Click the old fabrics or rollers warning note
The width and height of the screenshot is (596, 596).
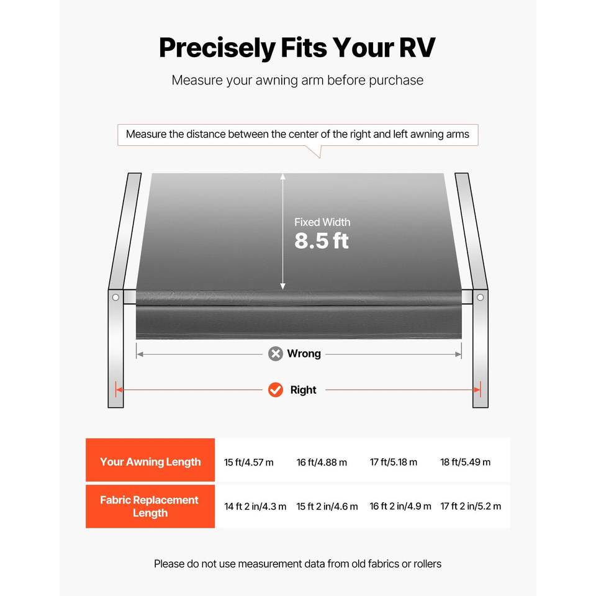pos(297,564)
